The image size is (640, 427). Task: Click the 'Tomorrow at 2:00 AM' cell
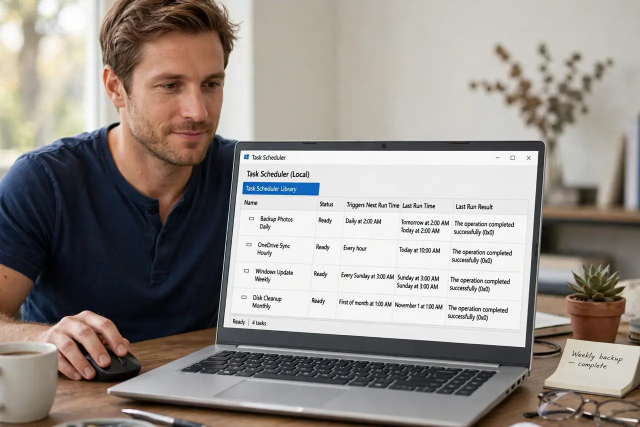425,223
